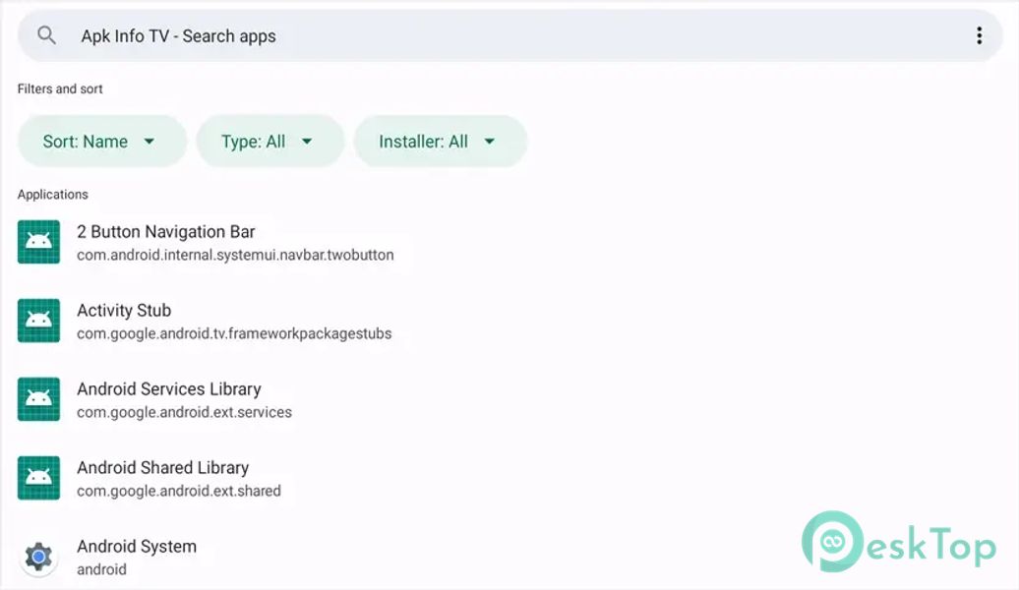Click the search magnifier icon
Viewport: 1019px width, 590px height.
coord(46,35)
